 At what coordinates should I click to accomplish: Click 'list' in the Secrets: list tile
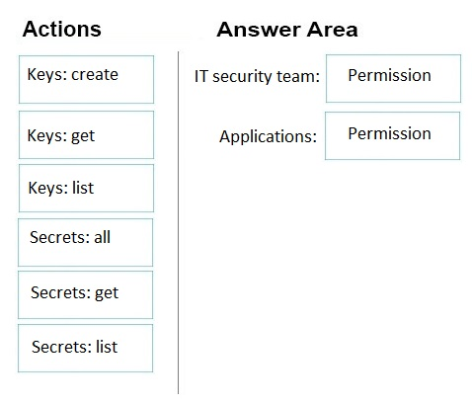[x=107, y=347]
